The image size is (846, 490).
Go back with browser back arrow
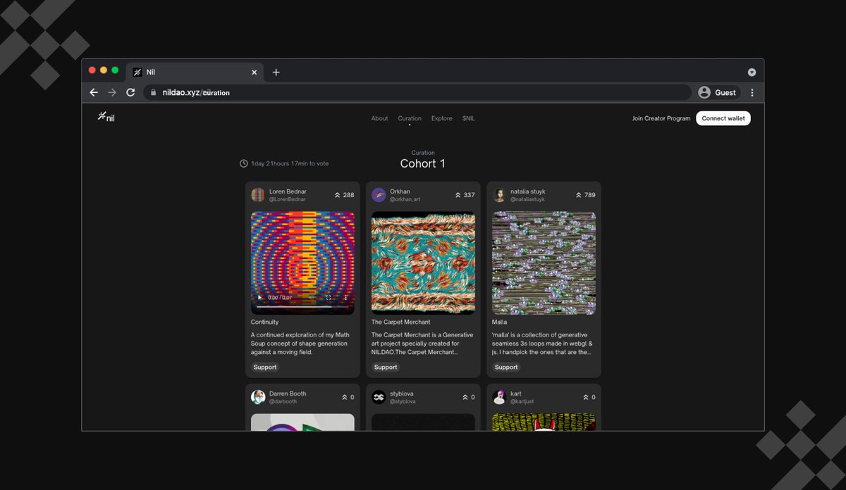click(94, 92)
